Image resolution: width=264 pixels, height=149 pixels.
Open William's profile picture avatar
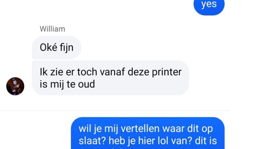tap(15, 86)
